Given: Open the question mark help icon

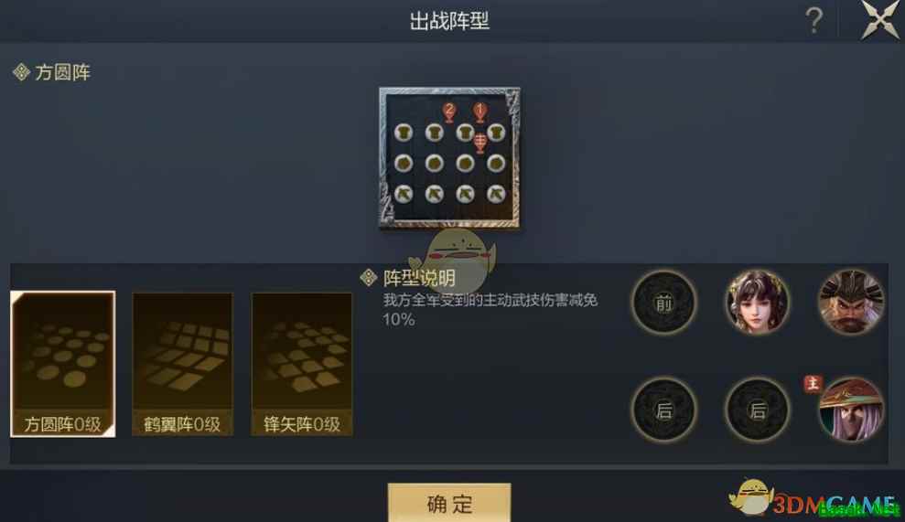Looking at the screenshot, I should tap(813, 20).
